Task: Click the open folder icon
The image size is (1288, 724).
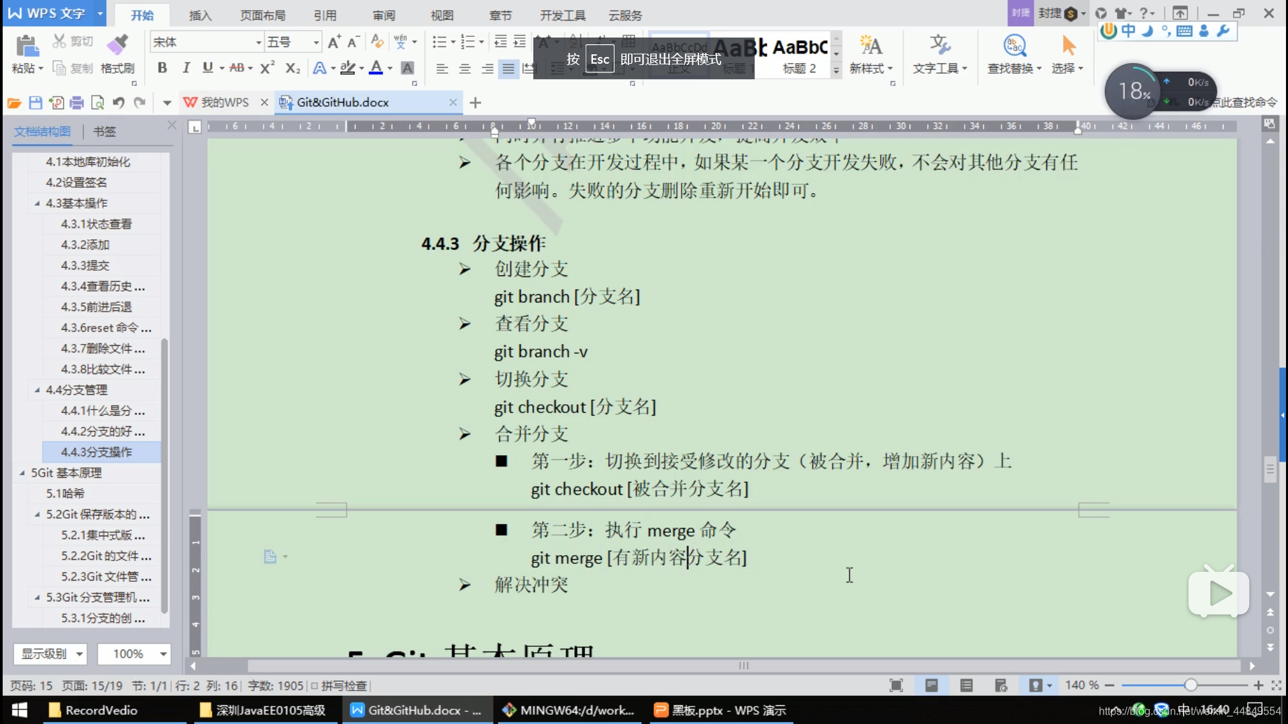Action: coord(14,103)
